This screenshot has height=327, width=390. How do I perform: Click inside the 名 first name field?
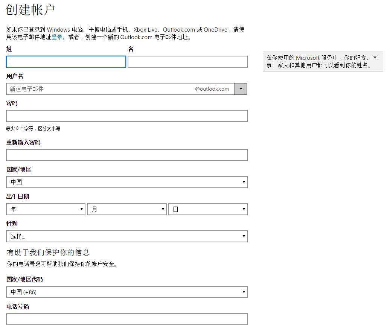(187, 61)
